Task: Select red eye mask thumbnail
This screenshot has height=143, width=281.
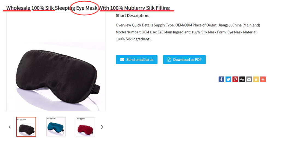Action: coord(86,127)
